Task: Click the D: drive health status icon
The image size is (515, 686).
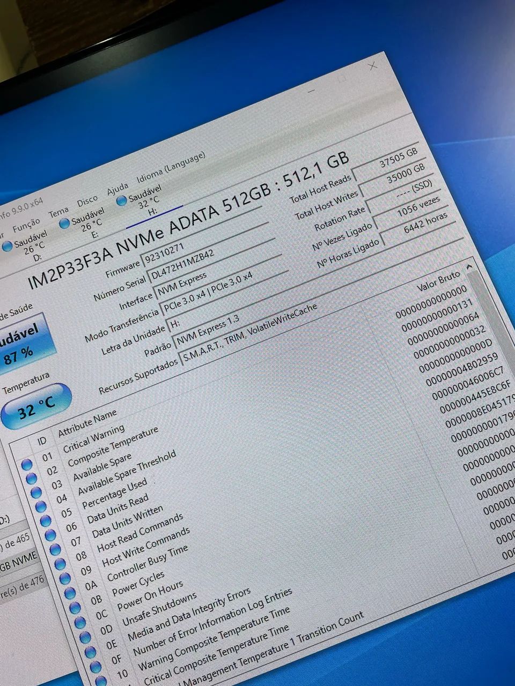Action: tap(8, 246)
